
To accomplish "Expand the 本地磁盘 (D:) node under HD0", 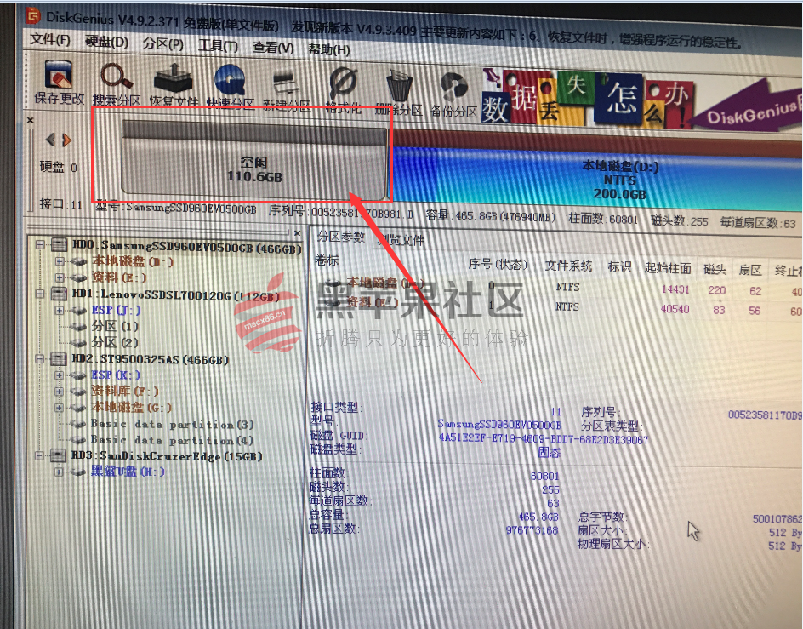I will (60, 261).
